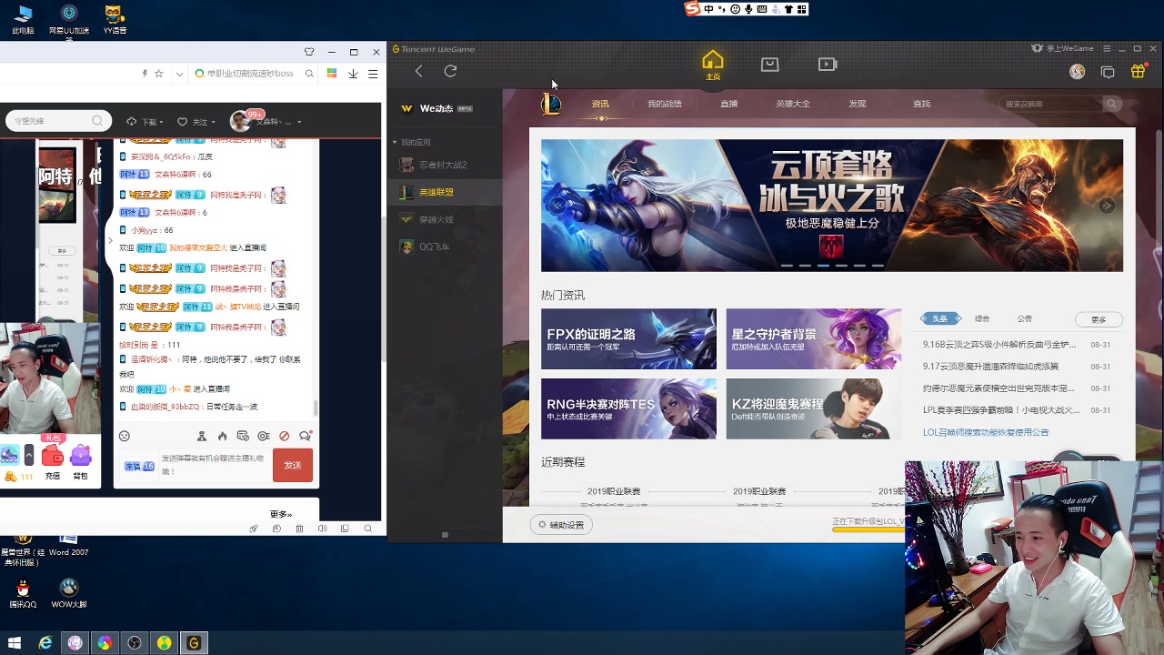The width and height of the screenshot is (1164, 655).
Task: Click the summoner search magnifier button
Action: point(1111,105)
